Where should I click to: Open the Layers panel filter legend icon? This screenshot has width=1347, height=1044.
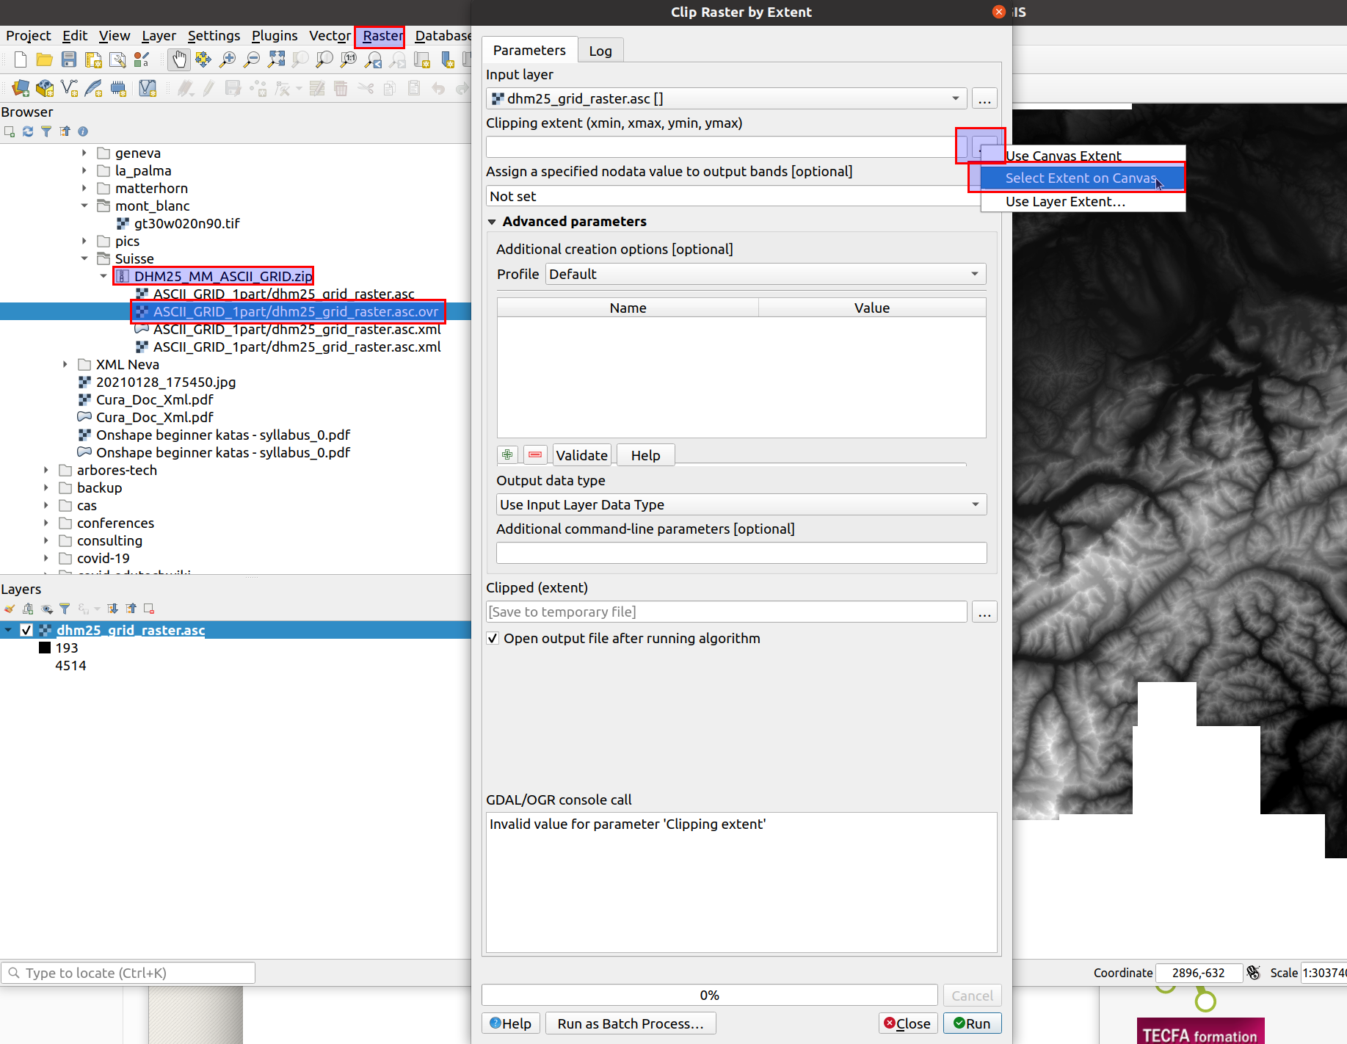tap(65, 609)
